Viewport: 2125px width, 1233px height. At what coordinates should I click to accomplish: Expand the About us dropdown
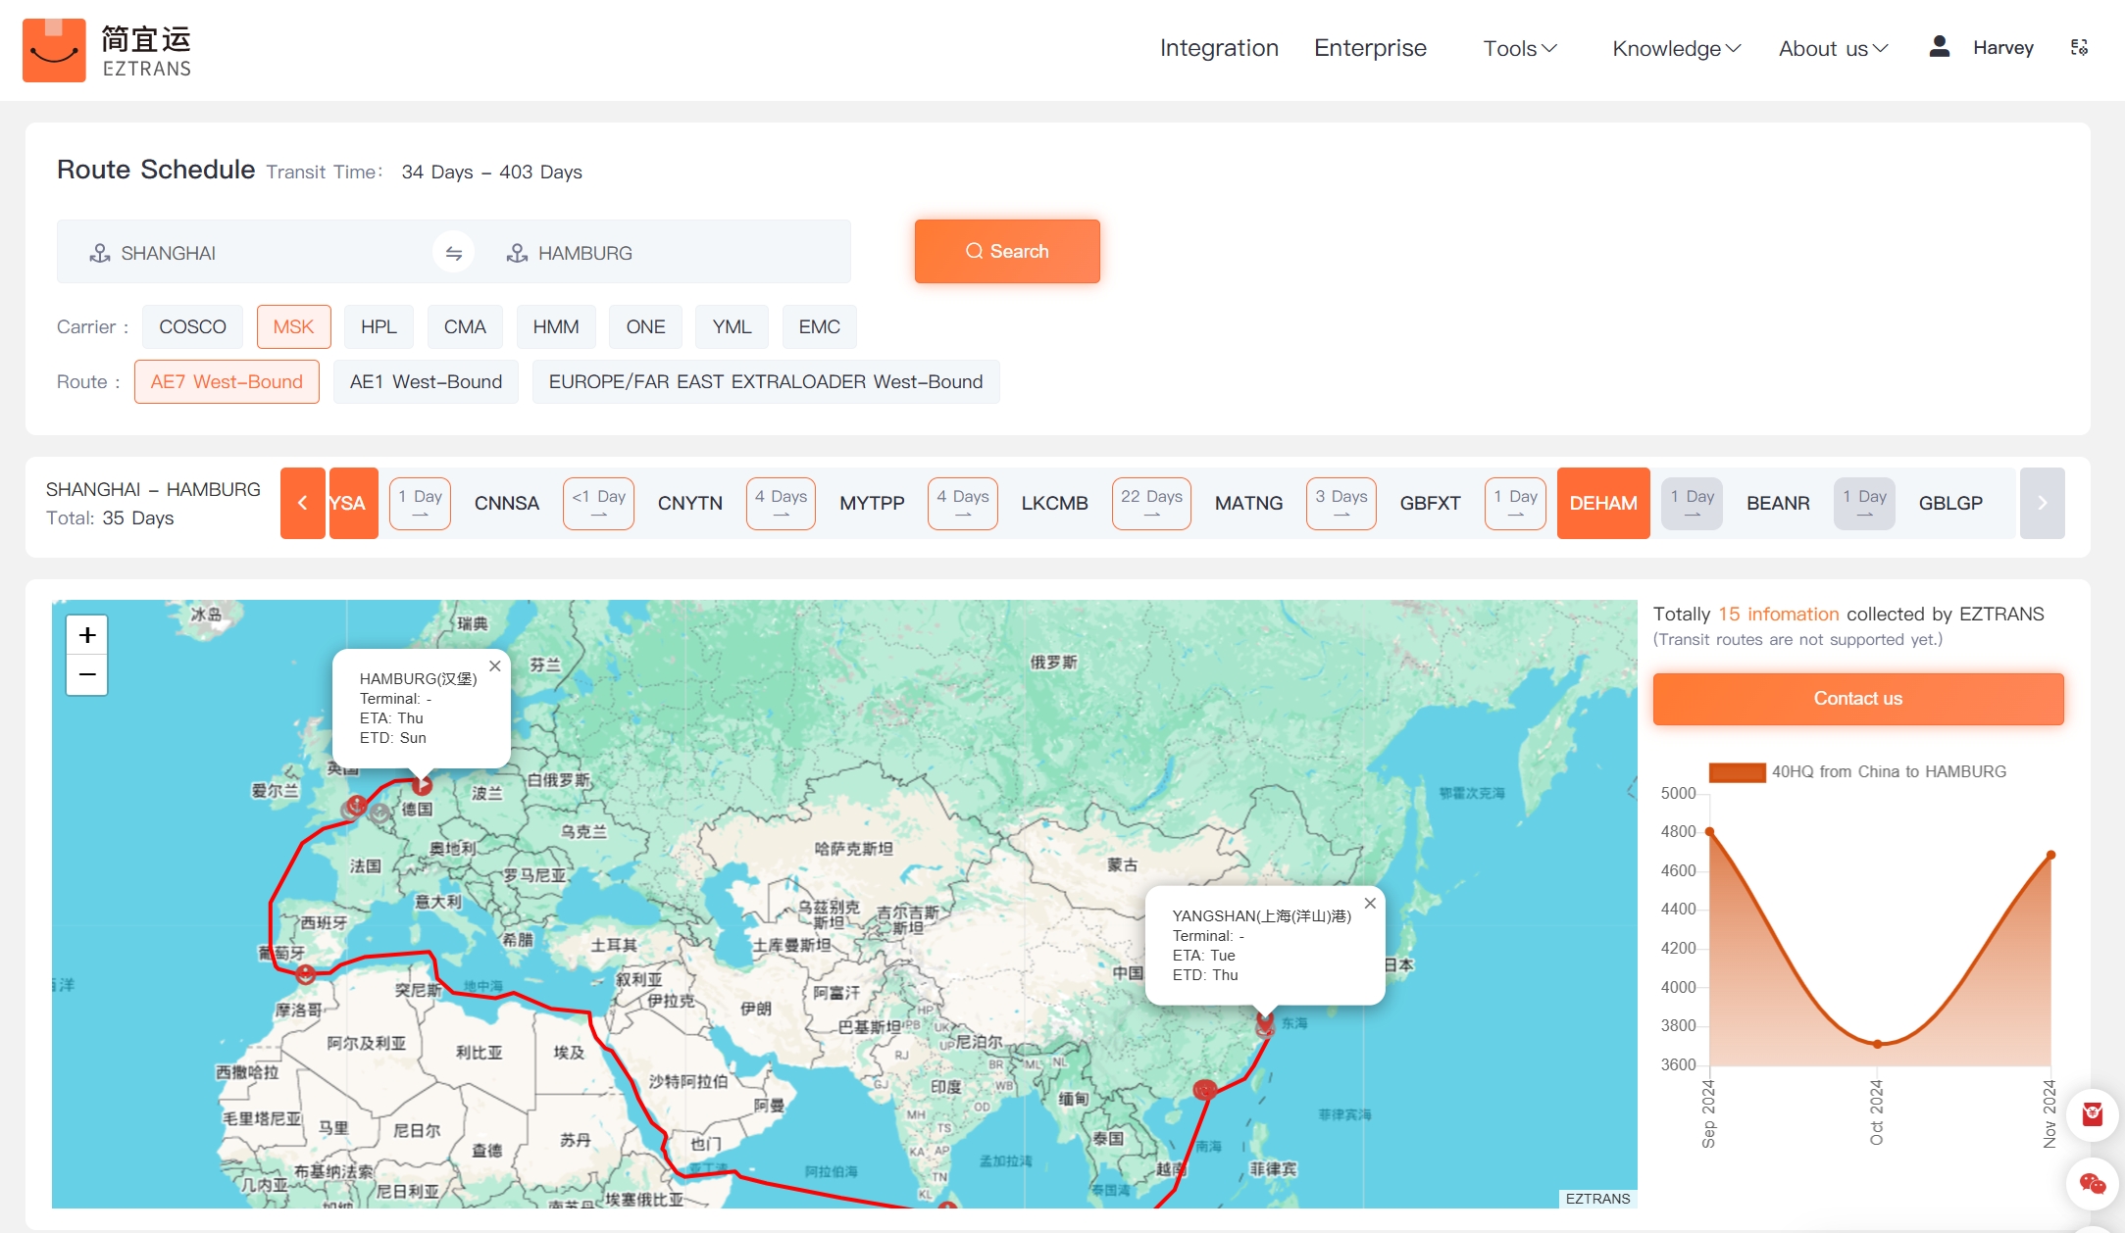click(1833, 49)
